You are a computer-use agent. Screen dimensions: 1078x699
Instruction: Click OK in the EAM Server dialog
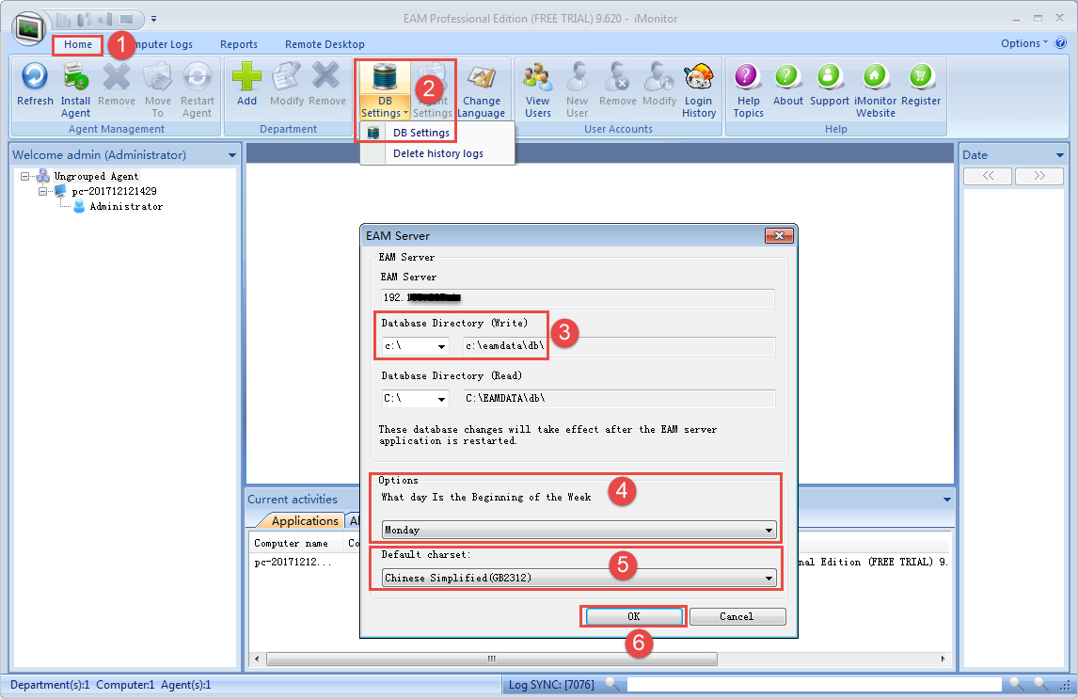pos(633,616)
